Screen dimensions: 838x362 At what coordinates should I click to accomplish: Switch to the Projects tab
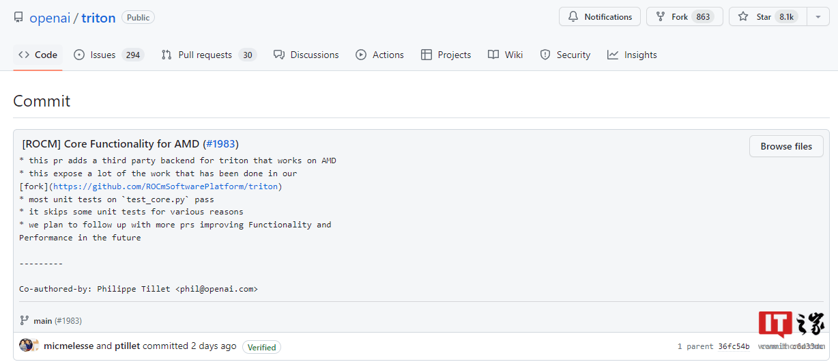(x=446, y=55)
